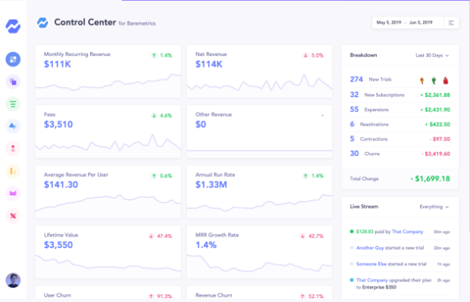Click the green figure icon in New Trials row
This screenshot has width=470, height=302.
click(434, 80)
